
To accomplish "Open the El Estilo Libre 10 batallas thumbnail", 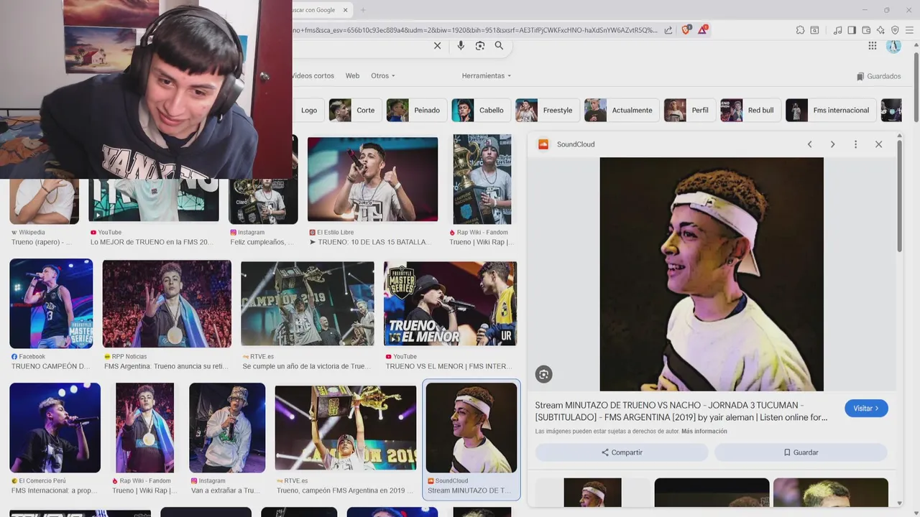I will tap(372, 179).
